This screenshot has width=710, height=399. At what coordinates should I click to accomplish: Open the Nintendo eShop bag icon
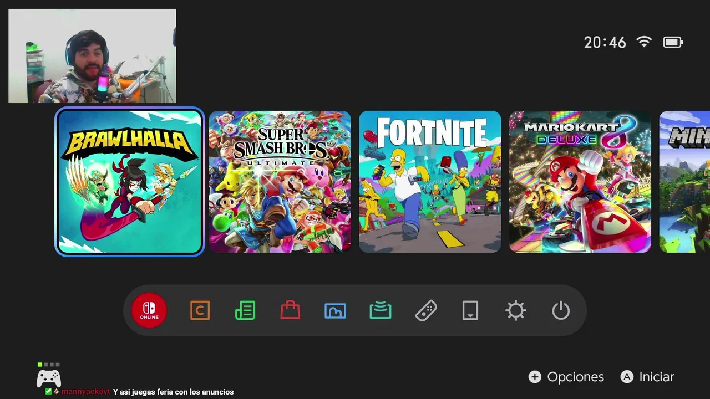point(290,310)
